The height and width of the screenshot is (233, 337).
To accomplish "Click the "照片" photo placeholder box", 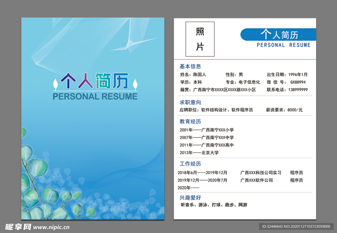I will pyautogui.click(x=200, y=39).
